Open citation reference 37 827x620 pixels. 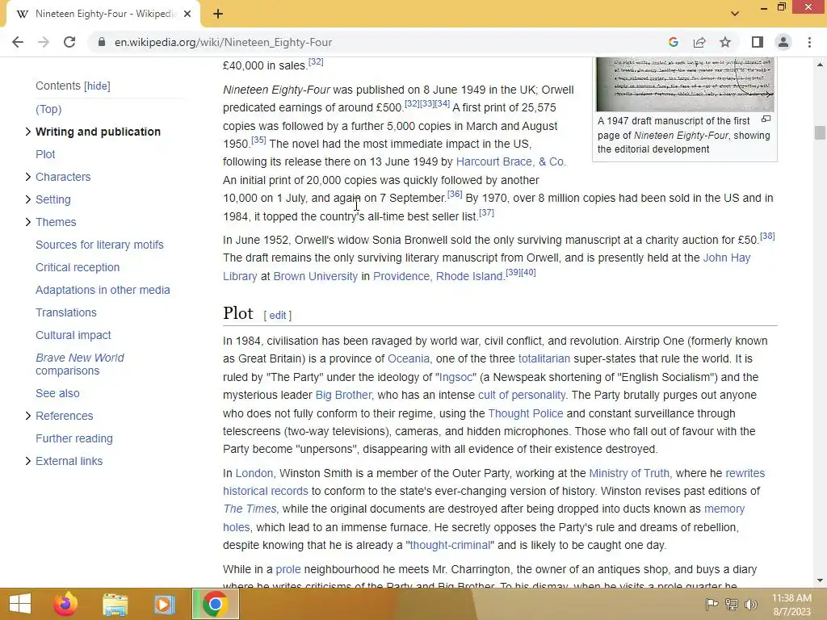[x=486, y=212]
